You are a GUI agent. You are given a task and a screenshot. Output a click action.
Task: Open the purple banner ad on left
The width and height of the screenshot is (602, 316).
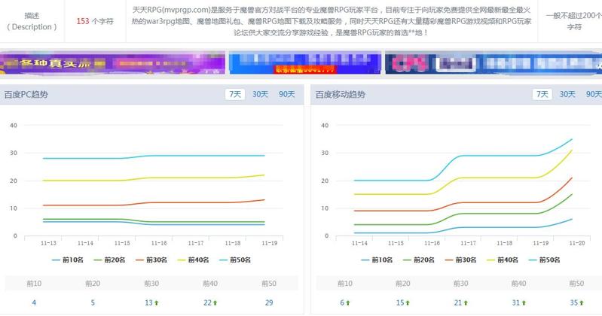click(112, 63)
